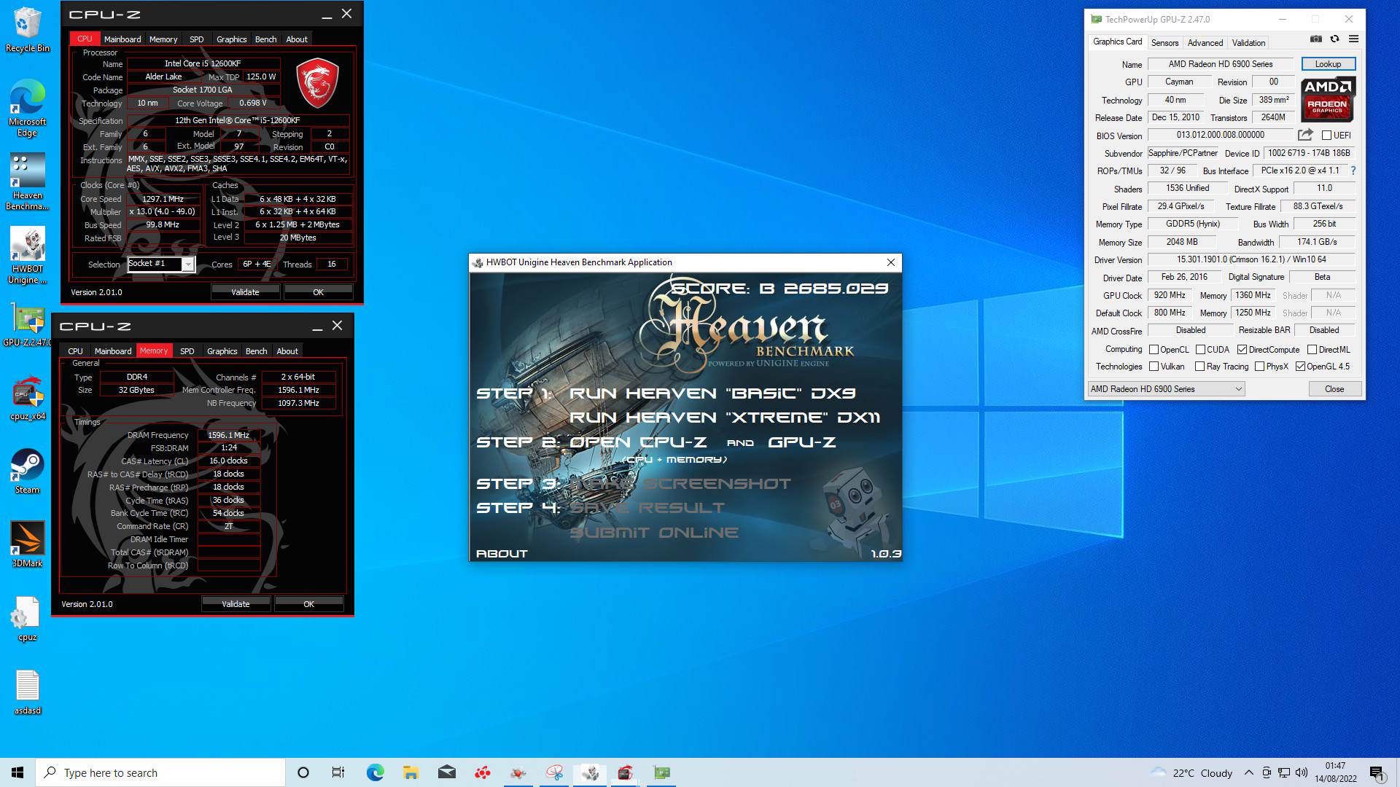Open GPU-Z hamburger menu

tap(1353, 39)
